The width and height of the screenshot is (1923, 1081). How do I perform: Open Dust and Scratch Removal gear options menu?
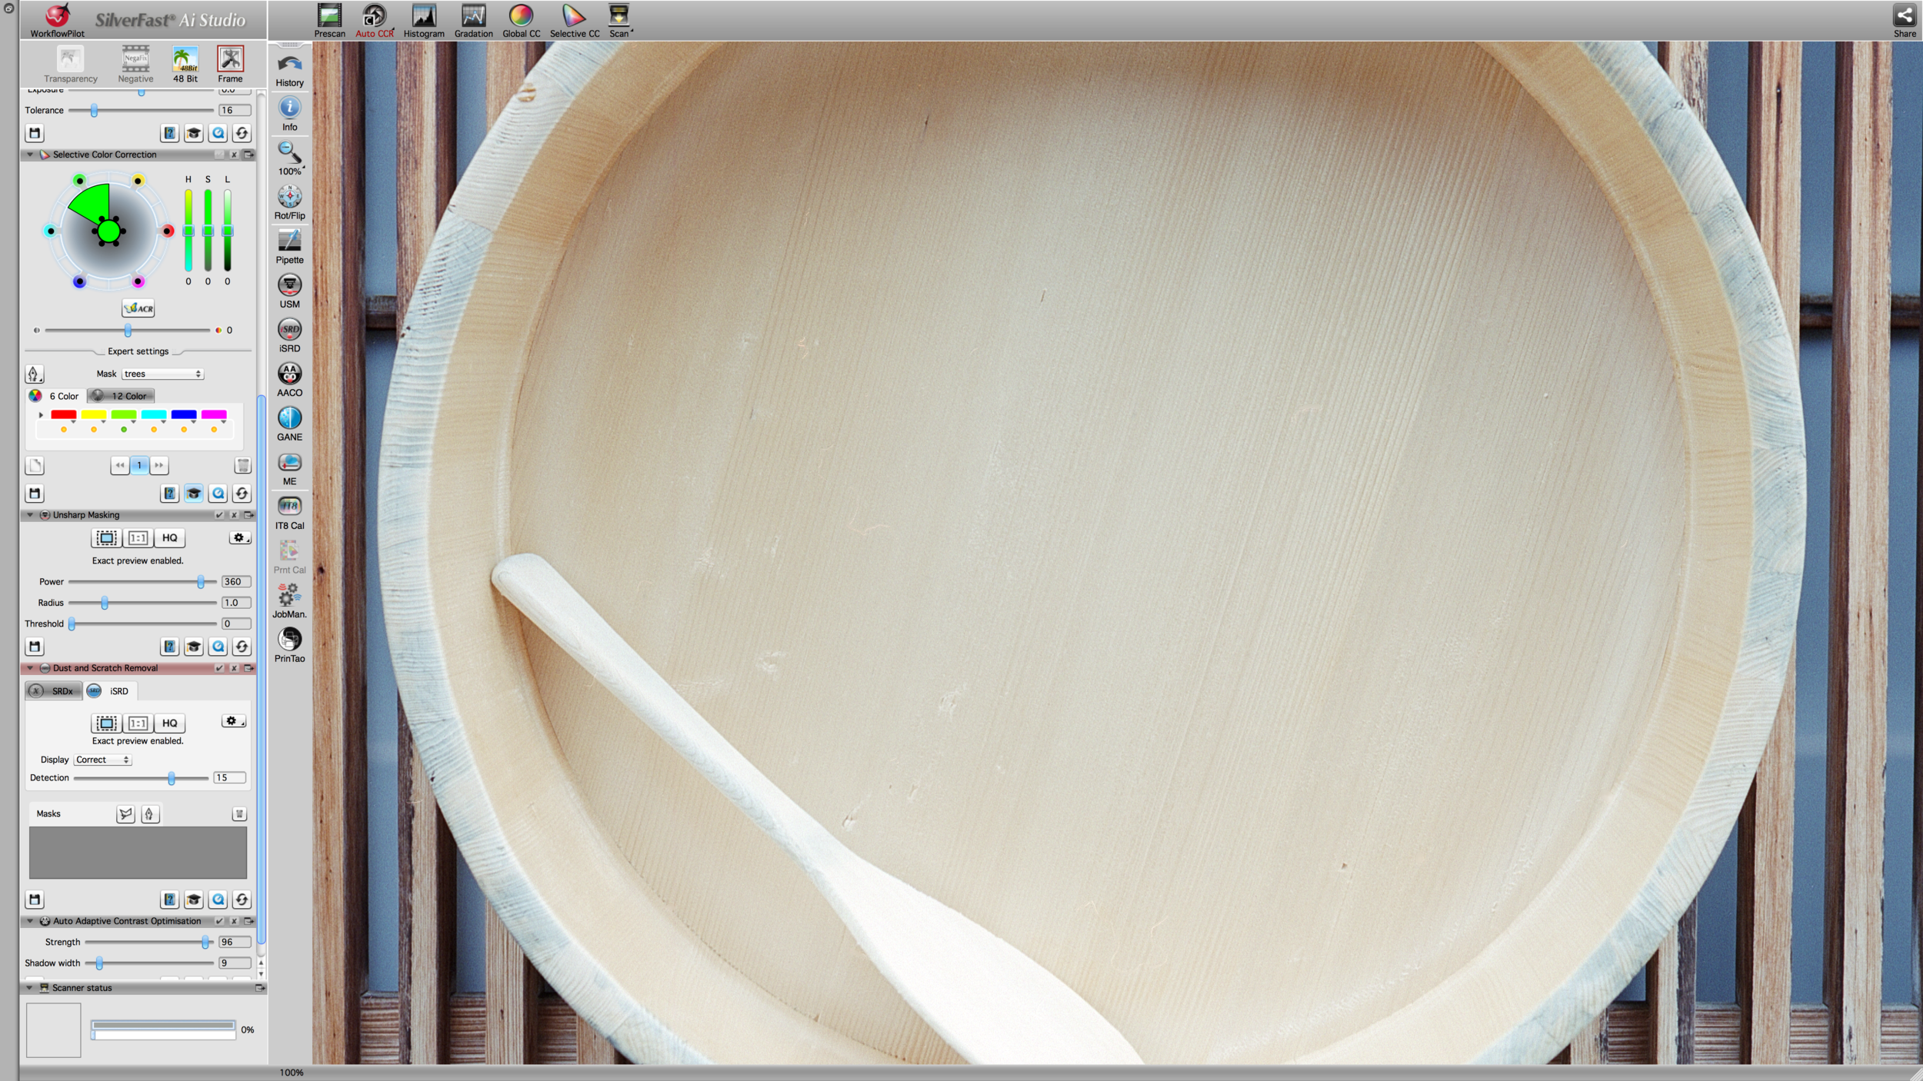(x=234, y=721)
